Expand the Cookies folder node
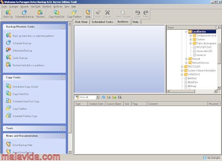 pos(191,39)
